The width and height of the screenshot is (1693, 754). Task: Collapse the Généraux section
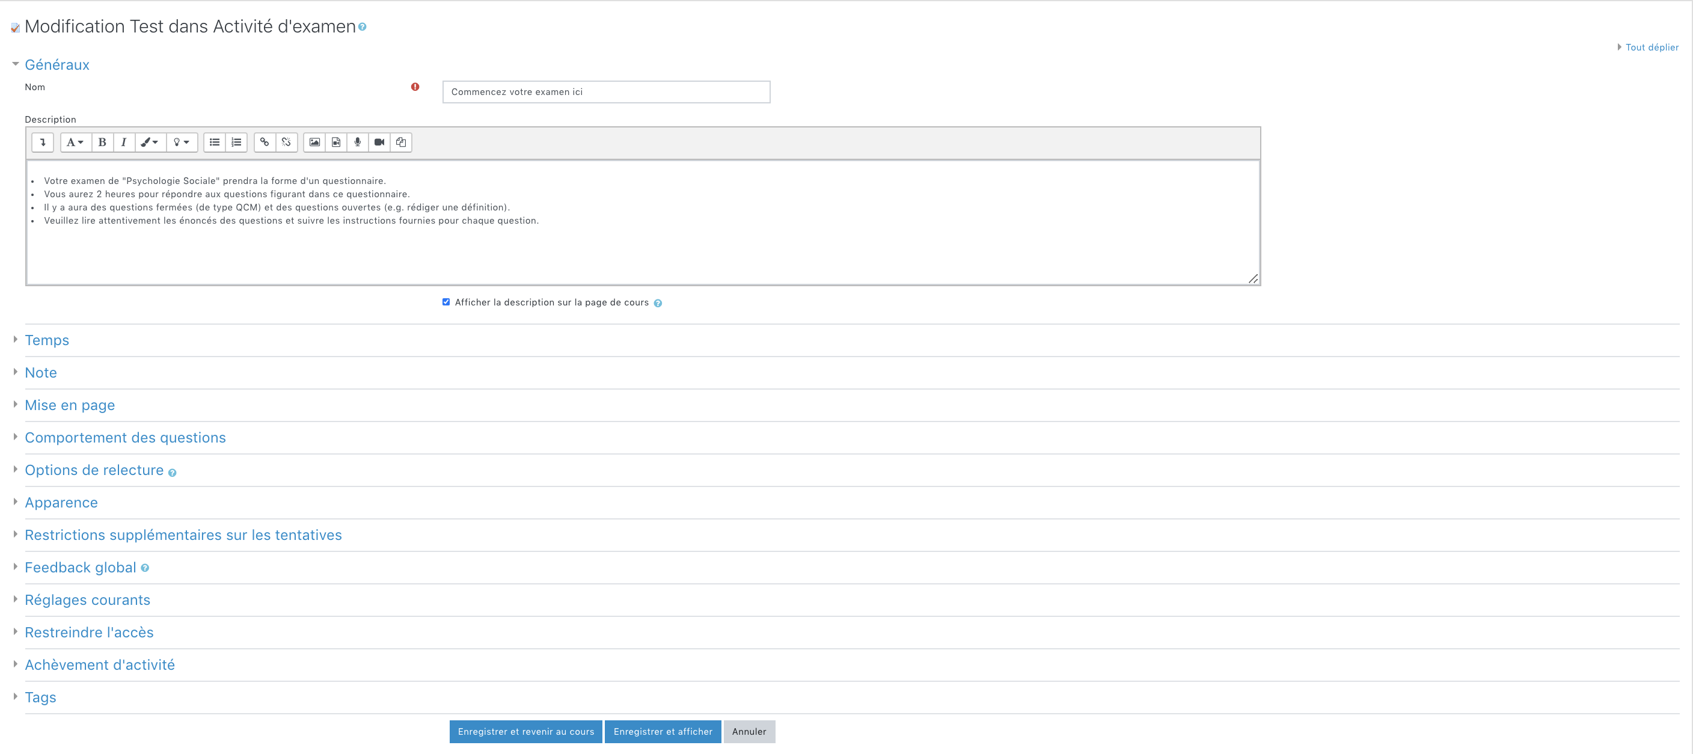[x=57, y=64]
